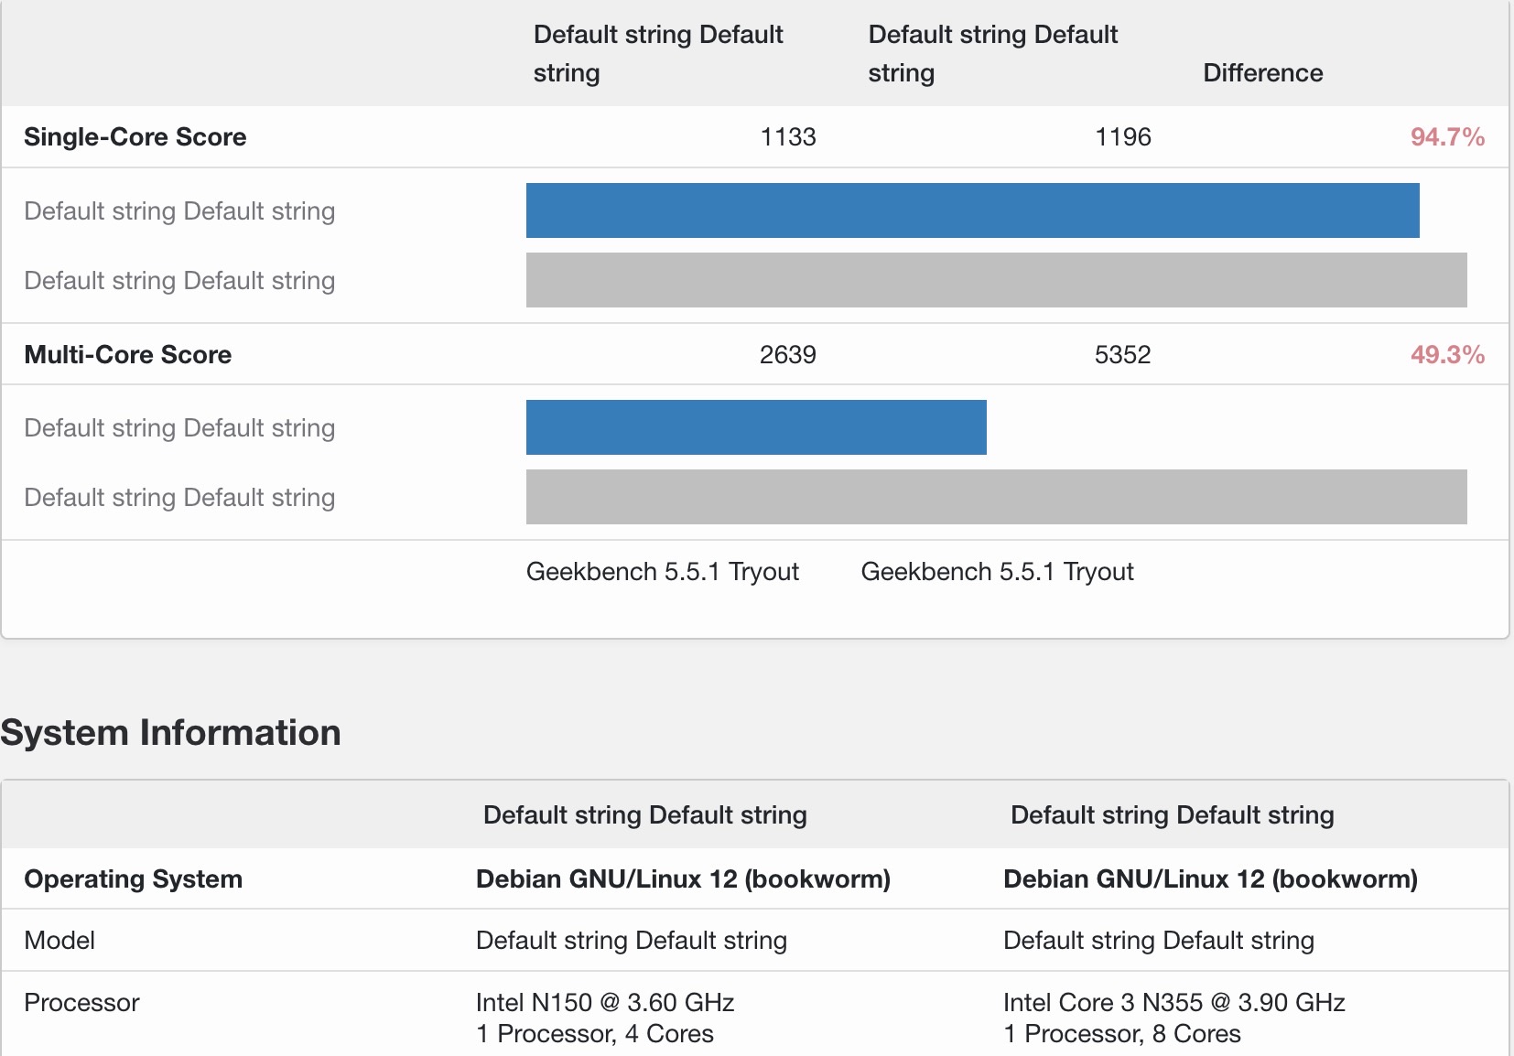Click the gray multi-core score bar
1514x1056 pixels.
tap(996, 497)
